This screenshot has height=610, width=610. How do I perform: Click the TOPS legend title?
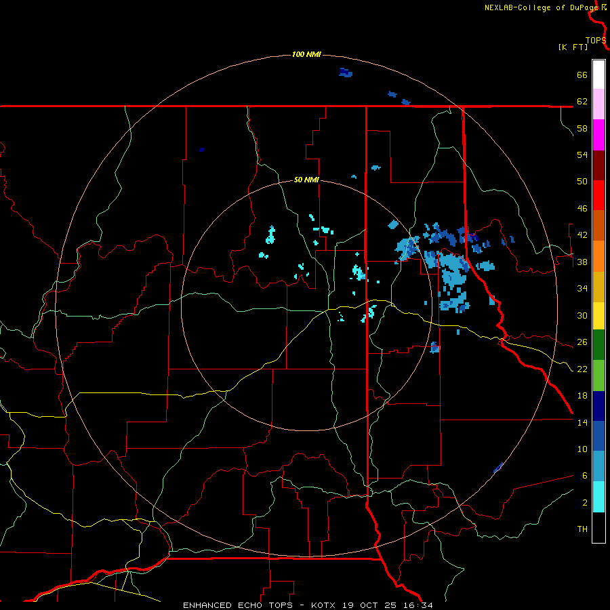[x=596, y=41]
